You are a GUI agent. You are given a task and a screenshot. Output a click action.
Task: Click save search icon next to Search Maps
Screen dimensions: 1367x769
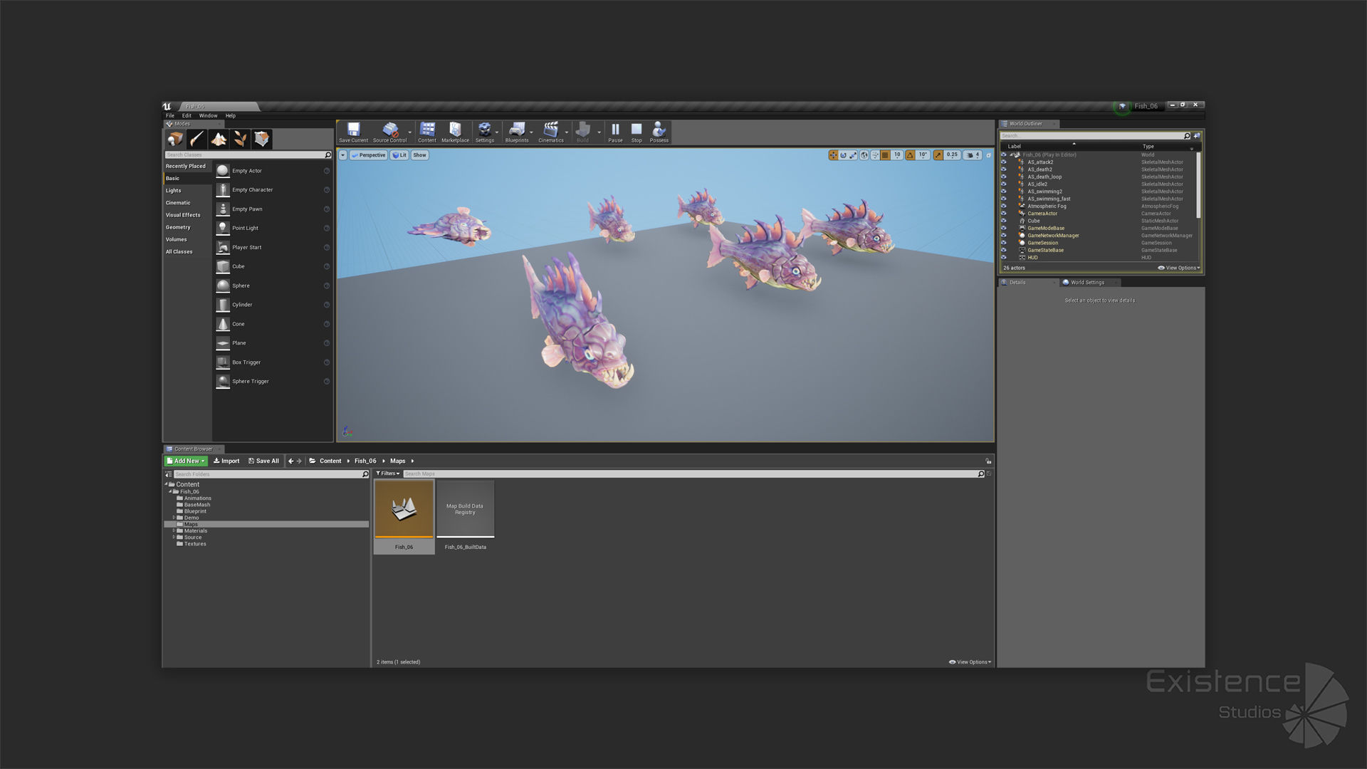point(989,474)
